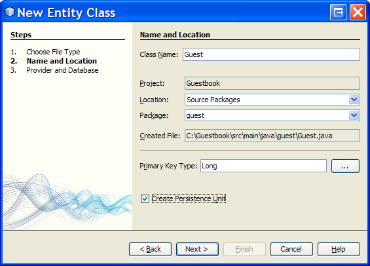
Task: Cancel the entity class wizard
Action: click(x=291, y=249)
